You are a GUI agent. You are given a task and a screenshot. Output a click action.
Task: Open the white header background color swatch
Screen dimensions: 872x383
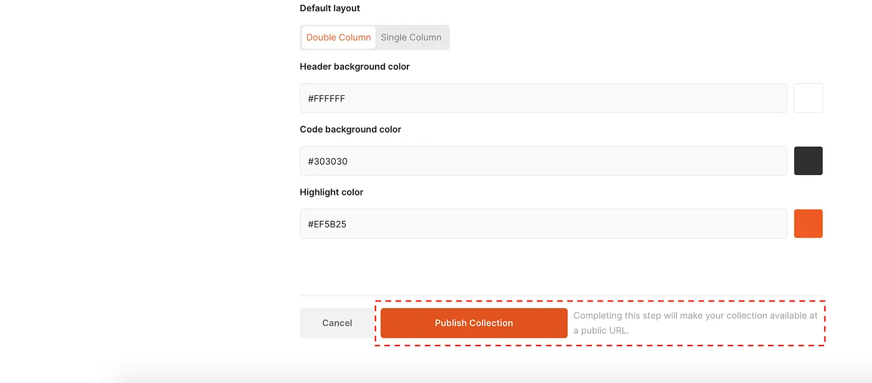808,98
